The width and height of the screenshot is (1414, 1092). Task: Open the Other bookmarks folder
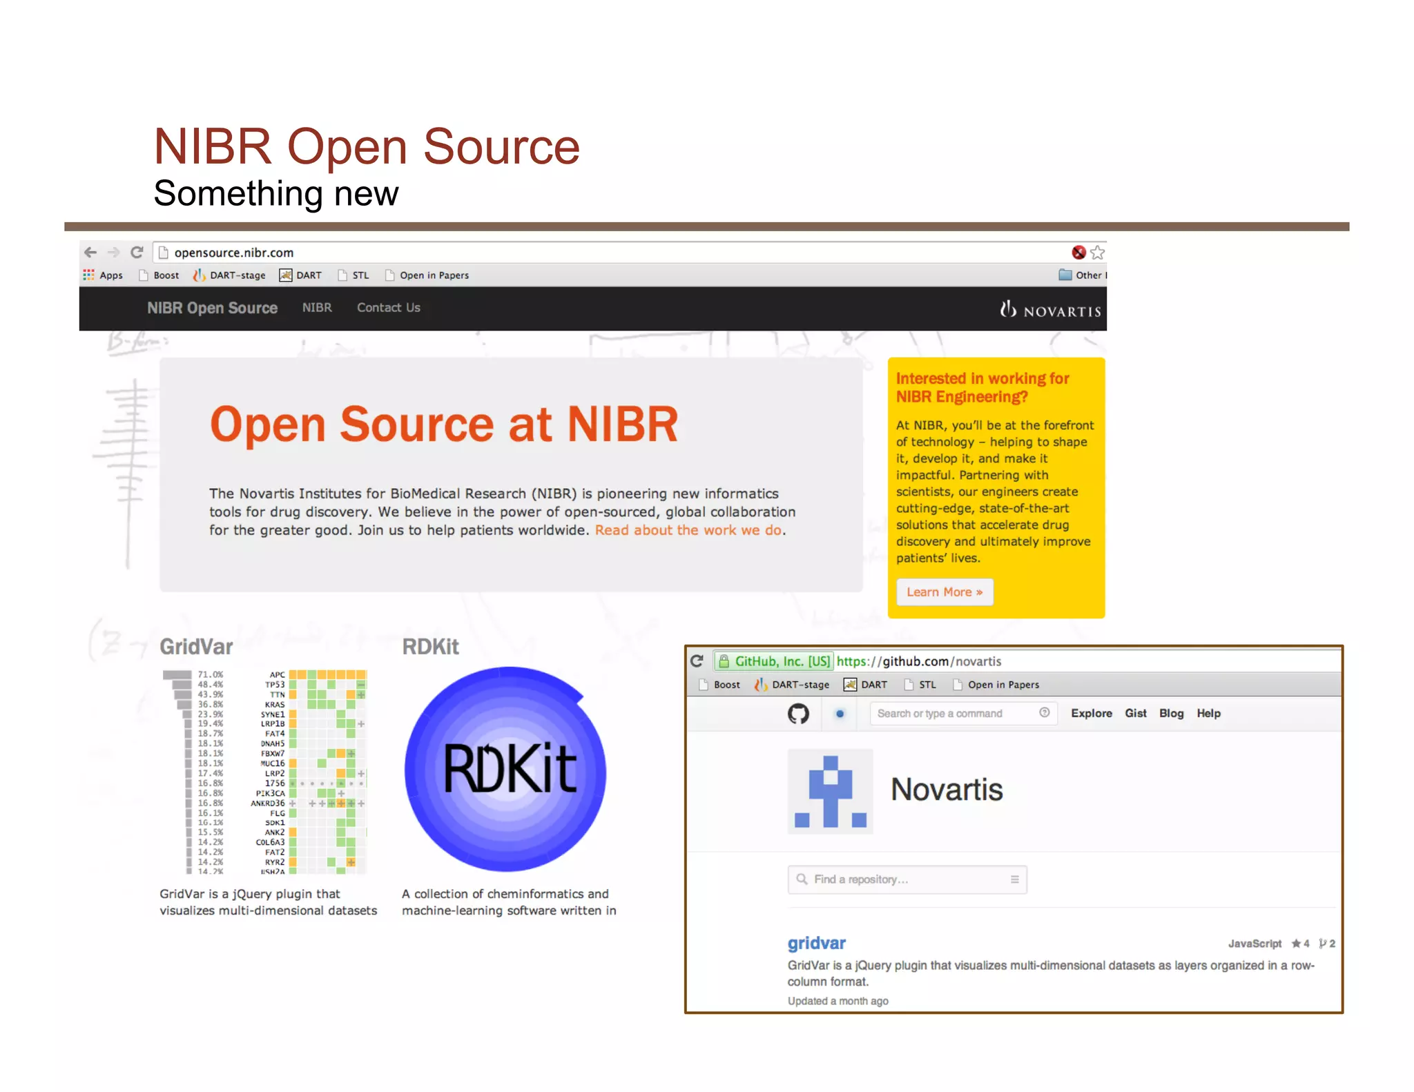[1082, 275]
